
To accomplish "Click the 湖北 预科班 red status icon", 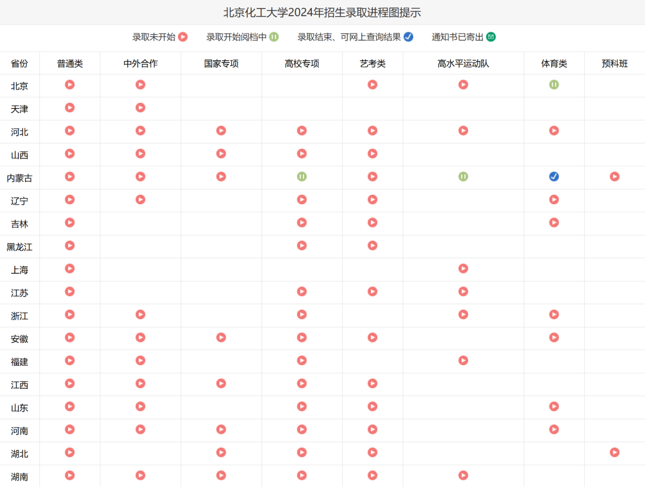I will coord(615,452).
